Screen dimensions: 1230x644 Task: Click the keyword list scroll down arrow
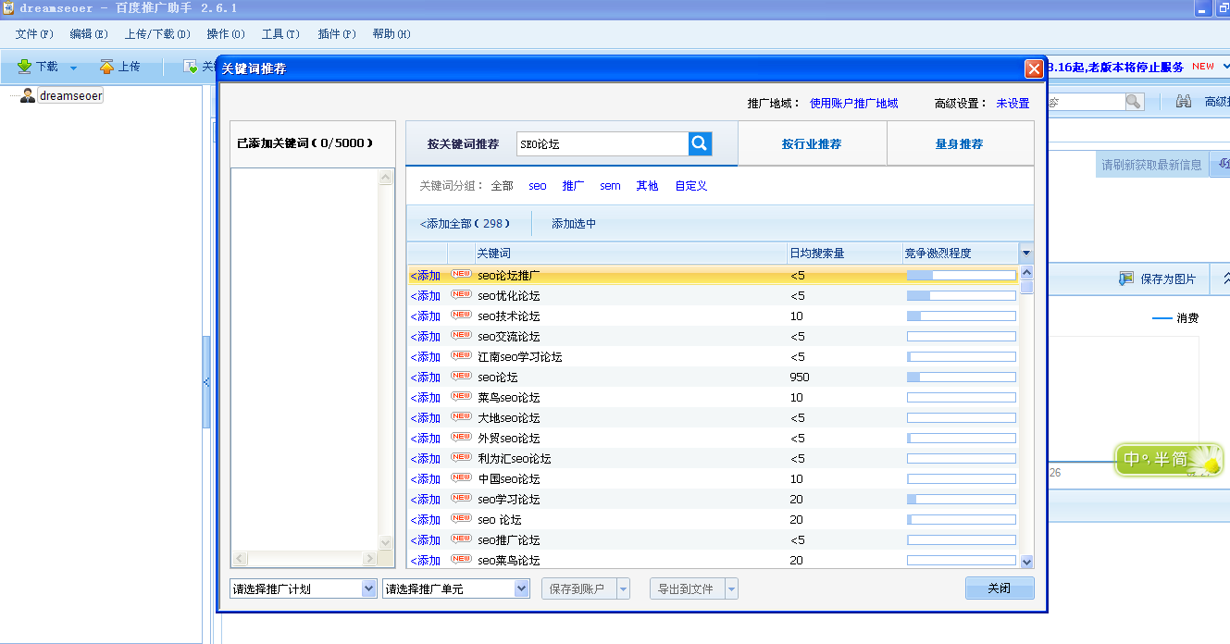point(1026,561)
